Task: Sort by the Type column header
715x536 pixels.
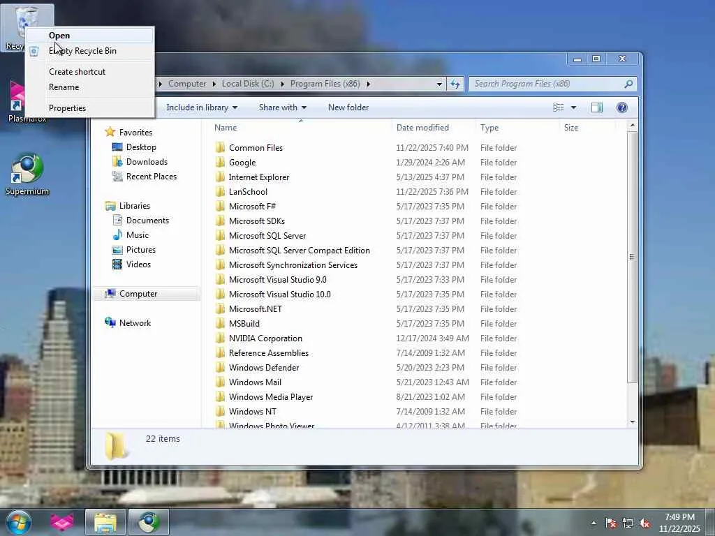Action: [x=517, y=128]
